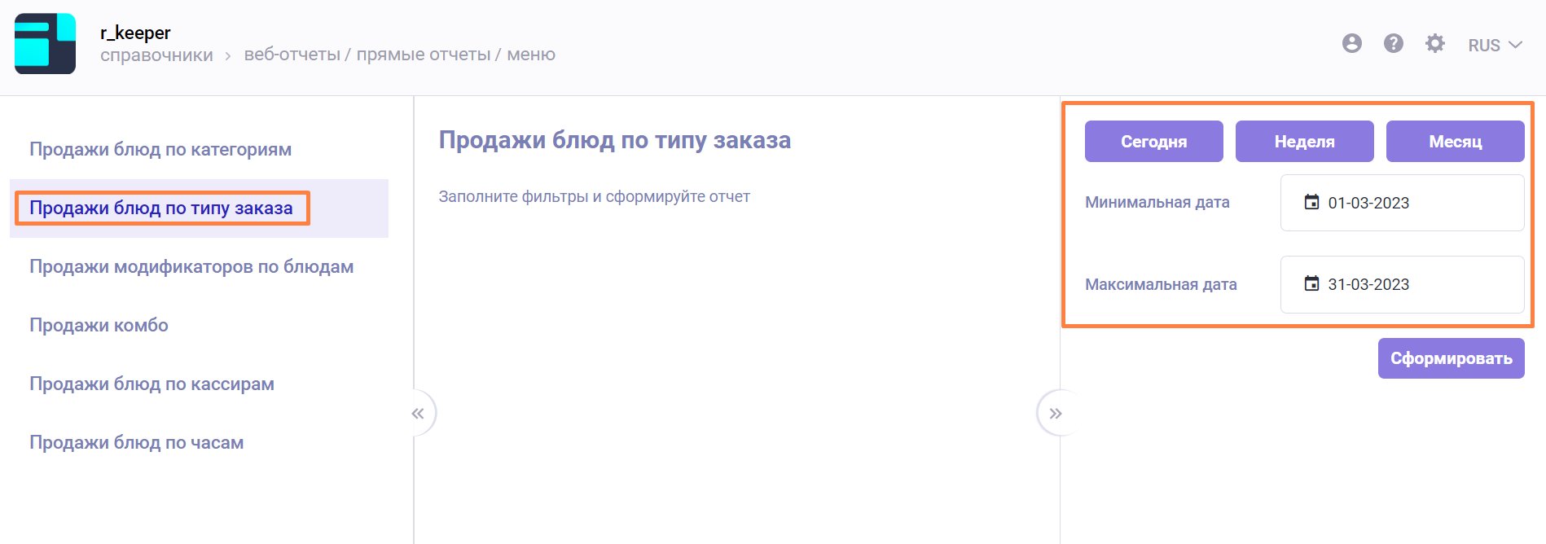Open the help question mark icon

point(1393,44)
